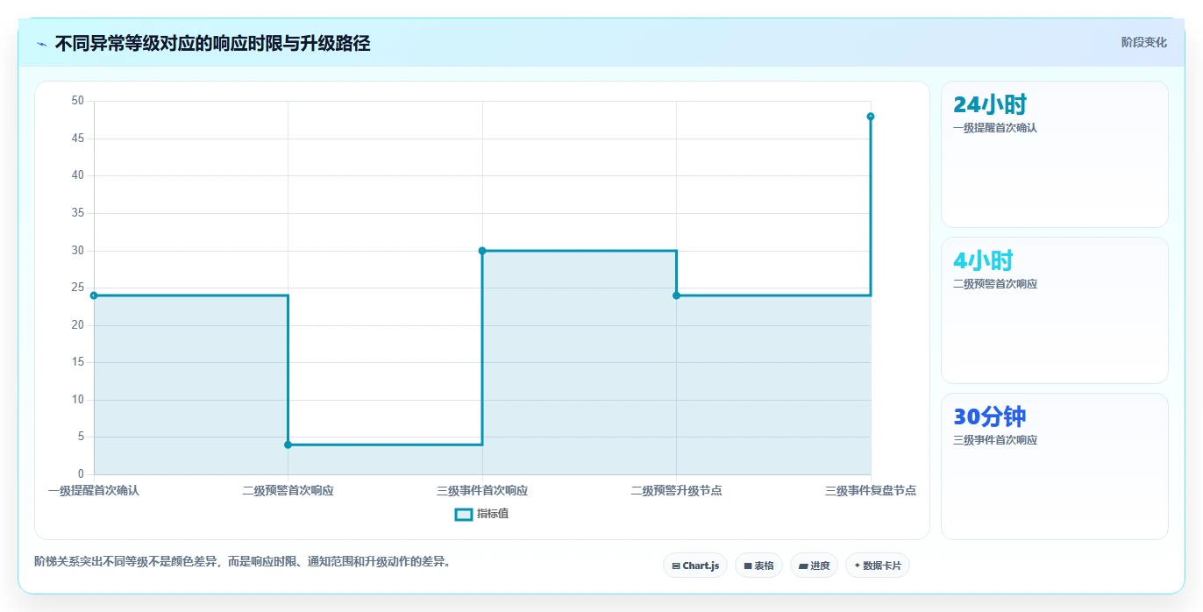
Task: Click x-axis label 二级预警首次响应
Action: 288,491
